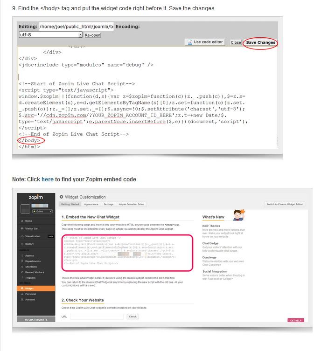
Task: Open the Haiyan Donation Drive tab
Action: coord(131,204)
